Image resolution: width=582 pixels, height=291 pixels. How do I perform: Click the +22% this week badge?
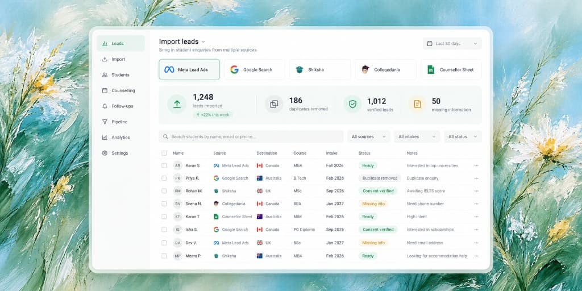pyautogui.click(x=213, y=115)
